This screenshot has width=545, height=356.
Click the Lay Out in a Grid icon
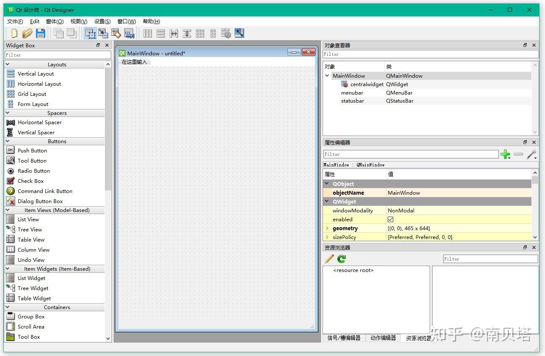200,33
